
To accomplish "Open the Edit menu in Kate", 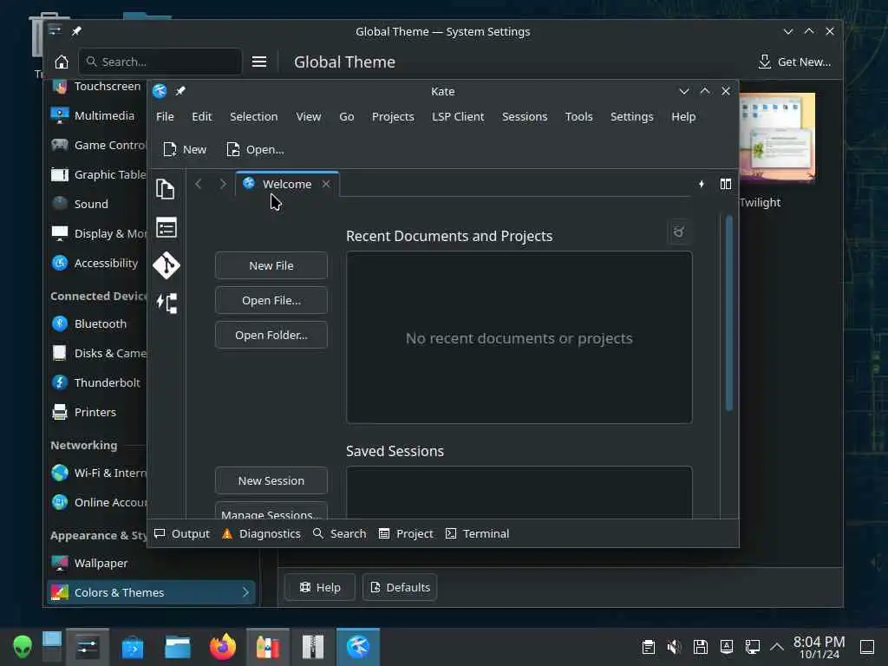I will point(201,117).
